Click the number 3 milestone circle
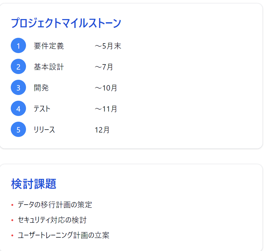This screenshot has width=265, height=251. click(x=18, y=88)
